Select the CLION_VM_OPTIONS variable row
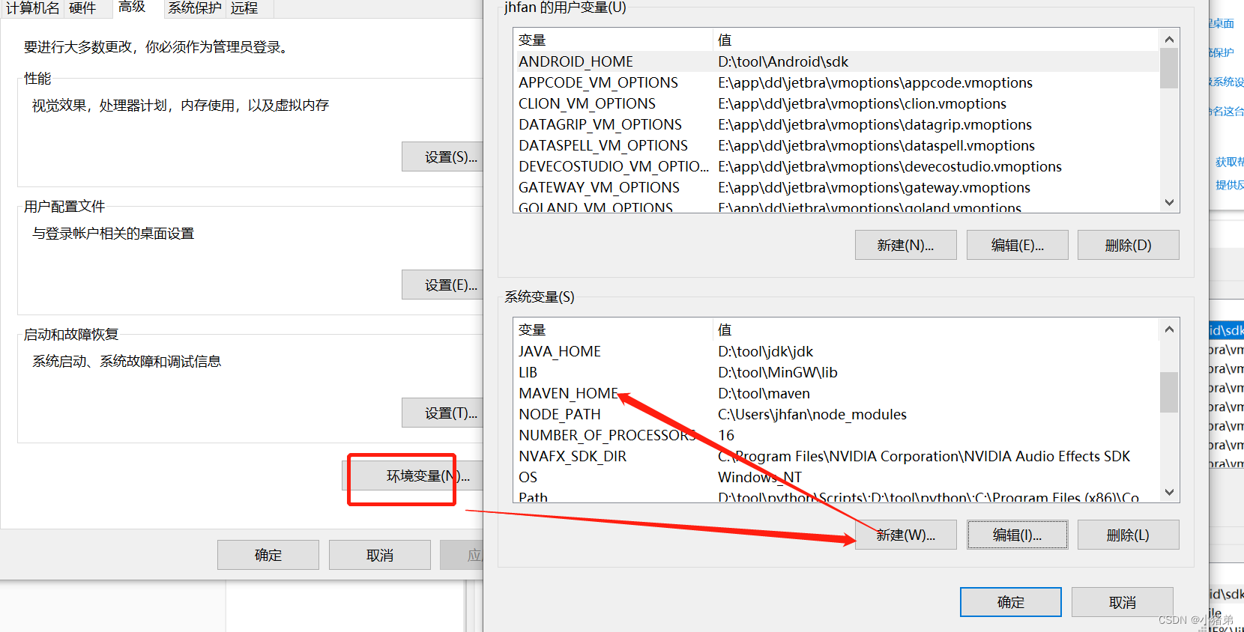This screenshot has height=632, width=1244. click(836, 103)
